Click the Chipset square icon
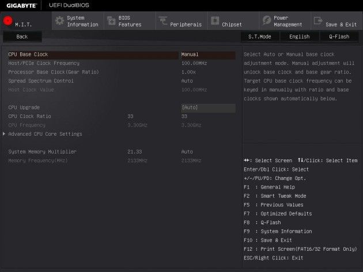The image size is (363, 272). pyautogui.click(x=215, y=21)
